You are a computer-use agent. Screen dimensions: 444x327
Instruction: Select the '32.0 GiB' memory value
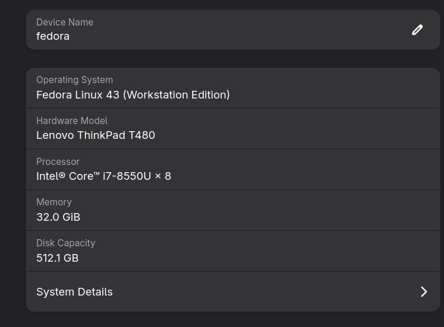58,217
